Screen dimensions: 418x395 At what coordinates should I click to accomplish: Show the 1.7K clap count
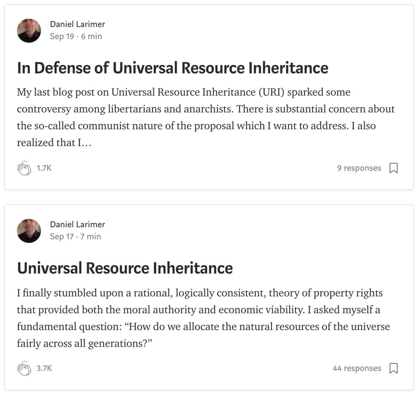(x=44, y=168)
